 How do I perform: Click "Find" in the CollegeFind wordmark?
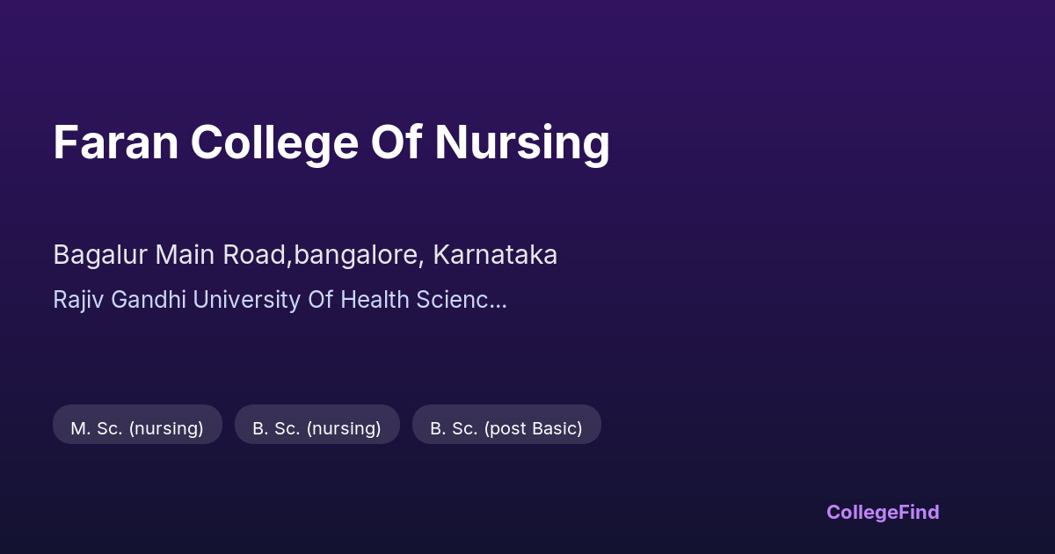pos(919,512)
